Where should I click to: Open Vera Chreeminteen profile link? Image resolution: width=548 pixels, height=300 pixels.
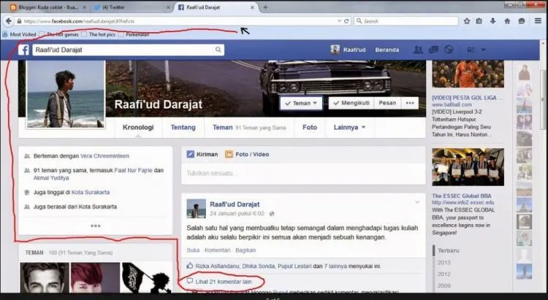pos(104,156)
